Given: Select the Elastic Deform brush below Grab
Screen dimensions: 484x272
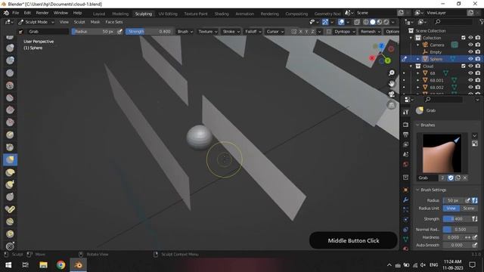Looking at the screenshot, I should pyautogui.click(x=10, y=172).
